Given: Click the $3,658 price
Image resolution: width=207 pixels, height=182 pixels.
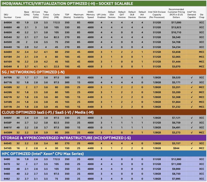Looking at the screenshot, I should [176, 52].
